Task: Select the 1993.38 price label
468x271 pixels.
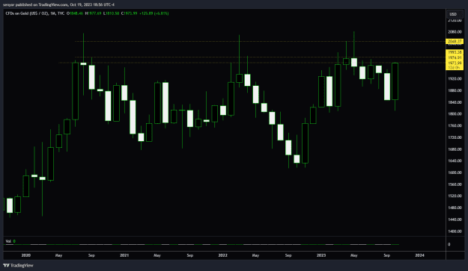Action: pyautogui.click(x=455, y=52)
